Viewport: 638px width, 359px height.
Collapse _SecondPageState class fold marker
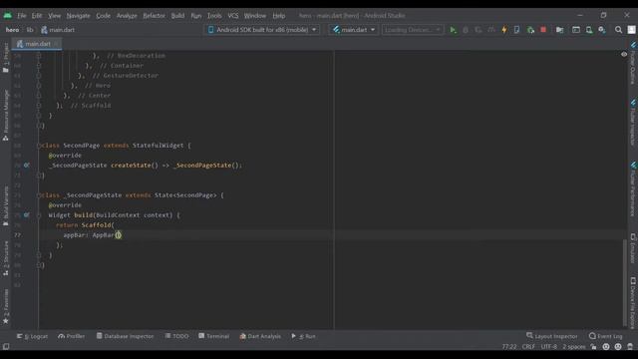tap(39, 195)
